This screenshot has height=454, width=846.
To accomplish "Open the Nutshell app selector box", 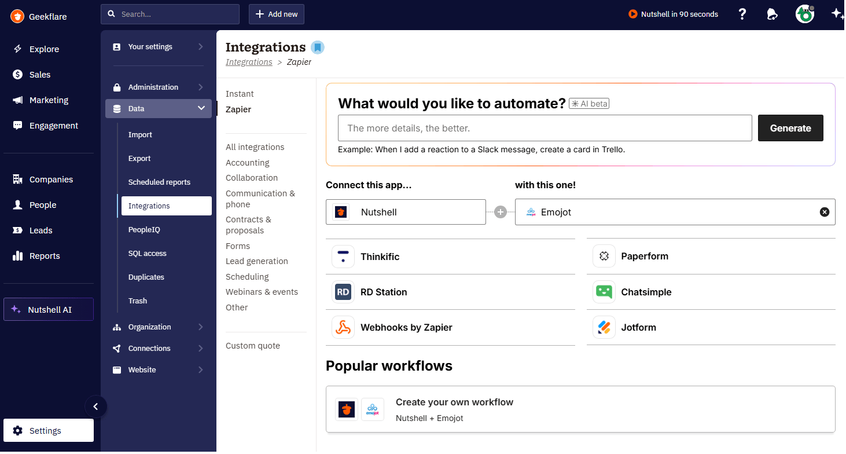I will click(x=406, y=212).
